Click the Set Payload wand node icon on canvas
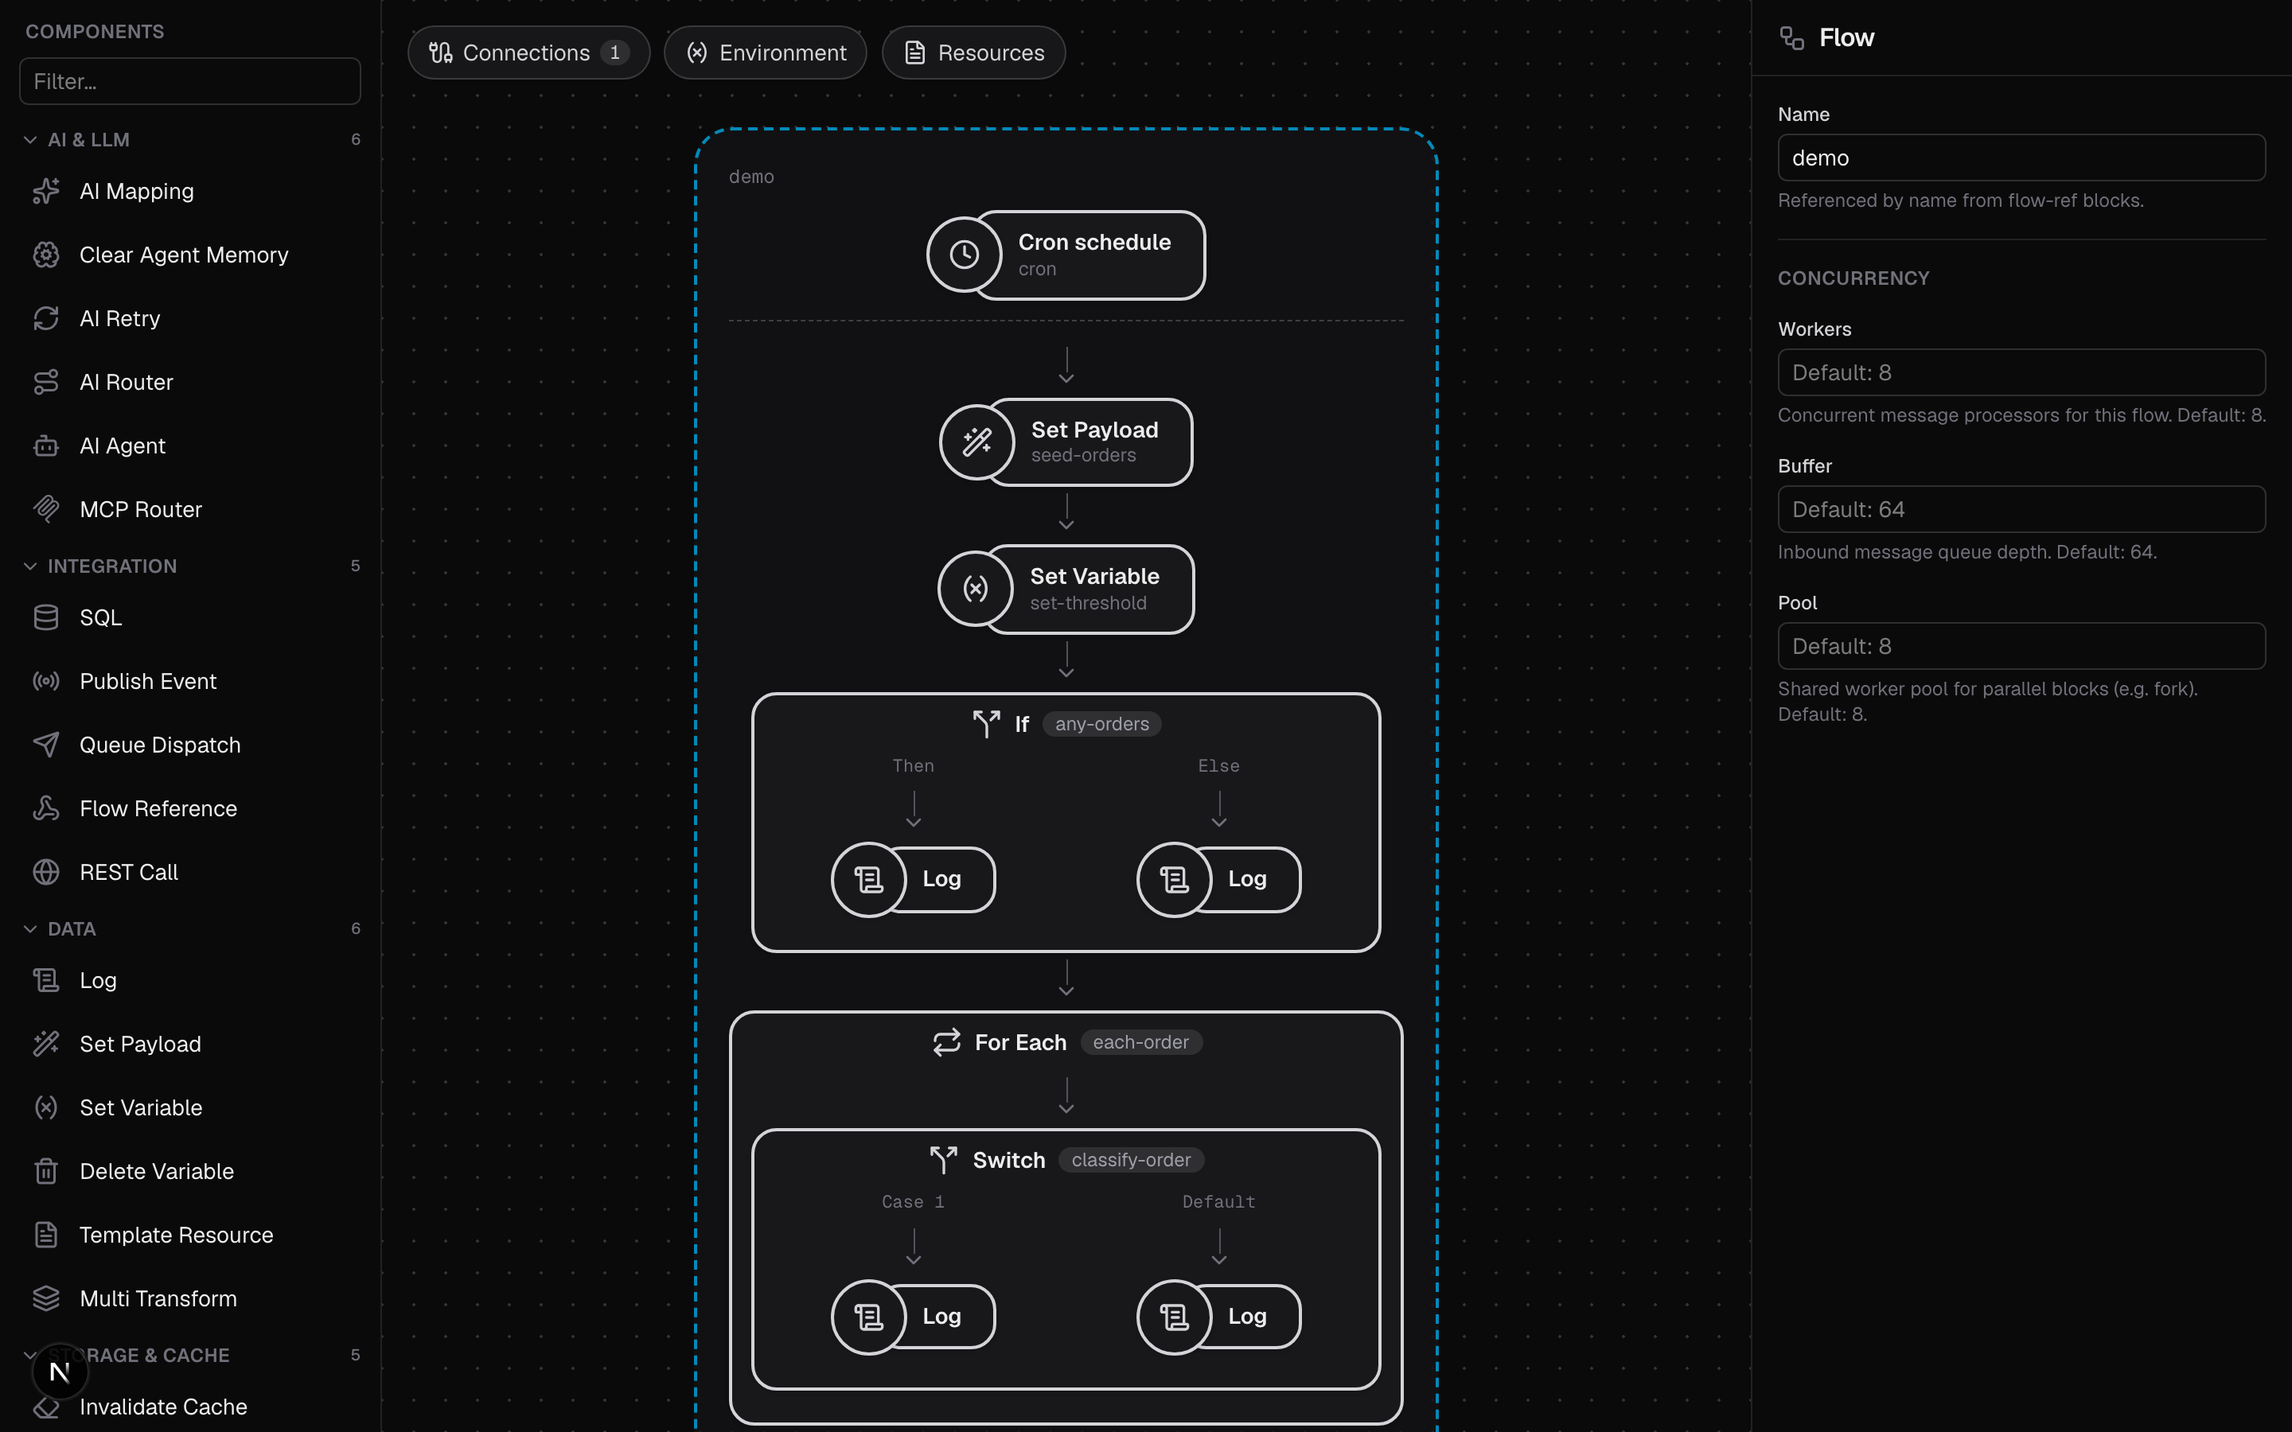This screenshot has width=2292, height=1432. coord(976,442)
